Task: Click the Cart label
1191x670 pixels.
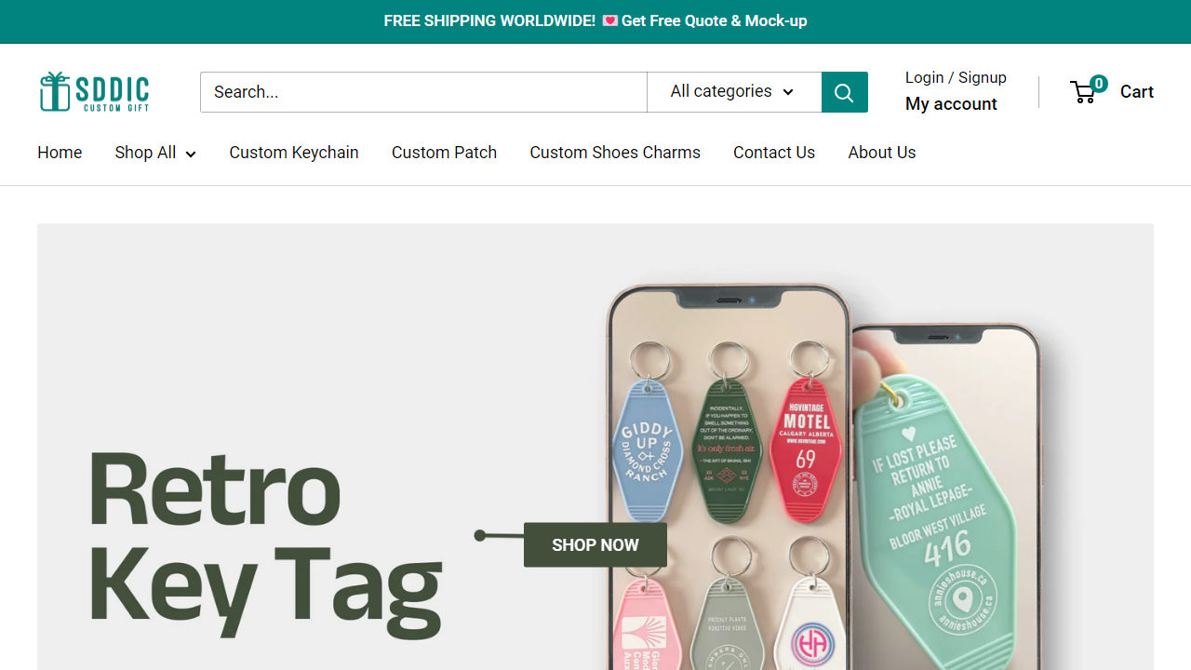Action: (x=1137, y=91)
